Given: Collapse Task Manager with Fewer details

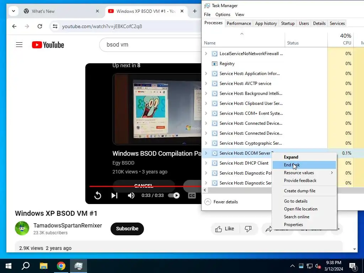Looking at the screenshot, I should pyautogui.click(x=221, y=202).
